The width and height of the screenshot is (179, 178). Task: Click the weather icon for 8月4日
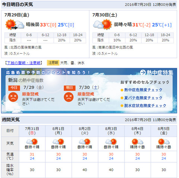137,142
